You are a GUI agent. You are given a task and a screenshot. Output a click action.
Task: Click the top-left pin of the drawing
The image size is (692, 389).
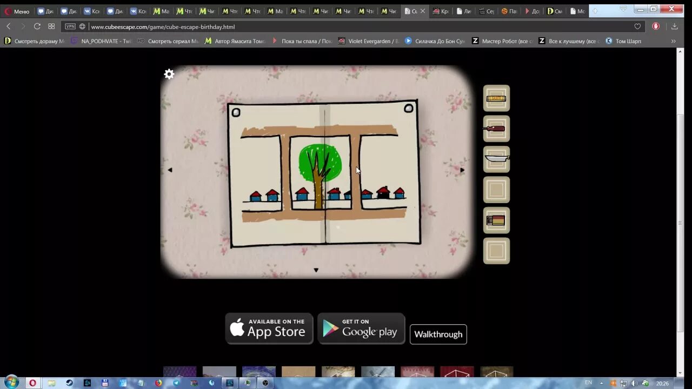[x=236, y=112]
